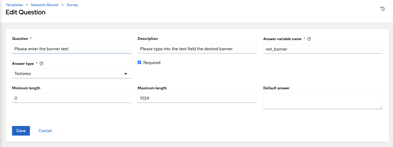
Task: Click the Maximum length field showing 1024
Action: tap(197, 98)
